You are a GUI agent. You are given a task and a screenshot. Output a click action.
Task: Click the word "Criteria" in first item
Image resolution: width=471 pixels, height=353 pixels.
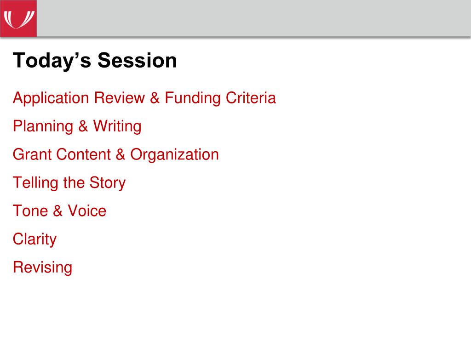[x=251, y=98]
